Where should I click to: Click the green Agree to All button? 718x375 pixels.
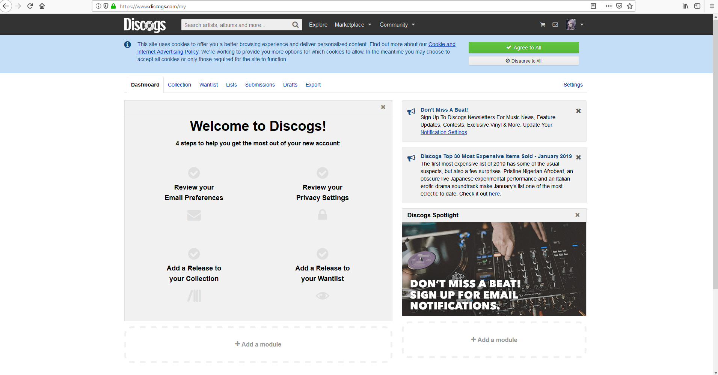[523, 48]
